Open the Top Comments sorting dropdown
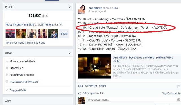The height and width of the screenshot is (105, 181). click(x=171, y=93)
